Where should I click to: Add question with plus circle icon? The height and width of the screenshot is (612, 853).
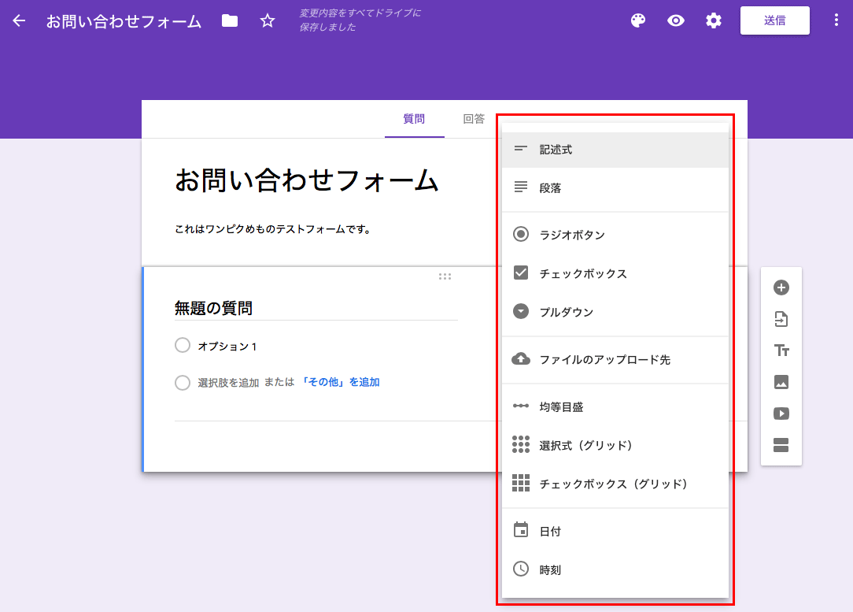coord(781,287)
